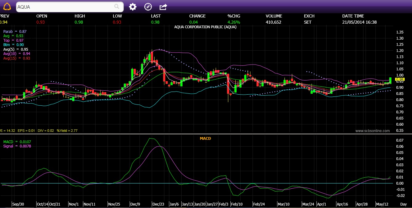Screen dimensions: 412x208
Task: Click the Day timeframe label
Action: (x=403, y=204)
